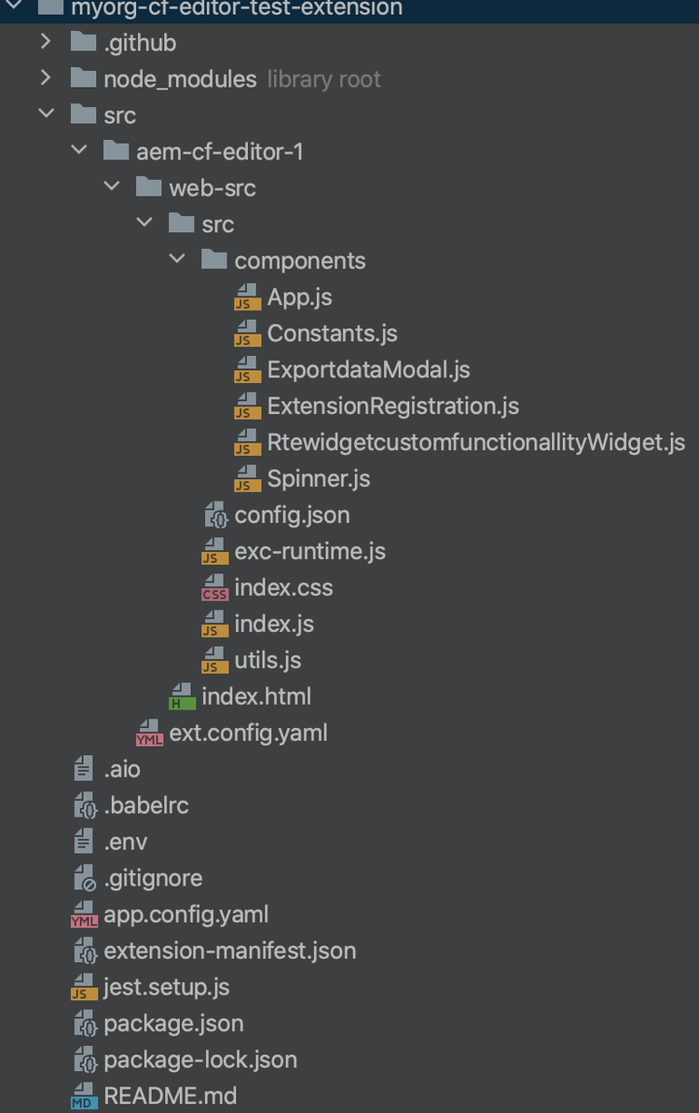Select the Constants.js file

click(331, 333)
